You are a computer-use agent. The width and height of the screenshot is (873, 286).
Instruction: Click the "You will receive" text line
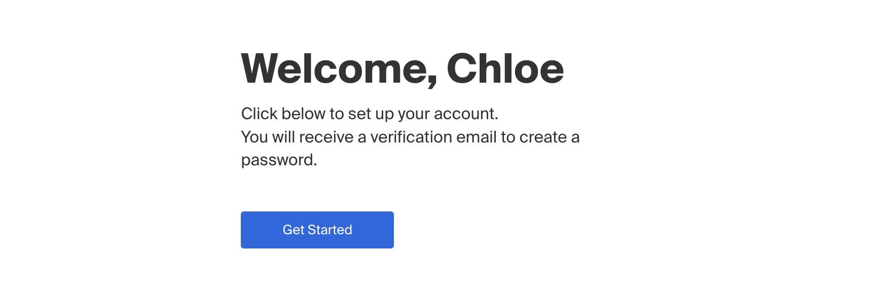pos(410,137)
